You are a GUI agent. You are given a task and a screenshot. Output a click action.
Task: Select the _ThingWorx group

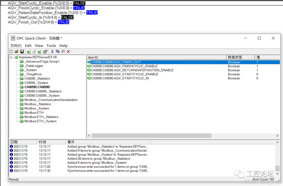pyautogui.click(x=33, y=74)
